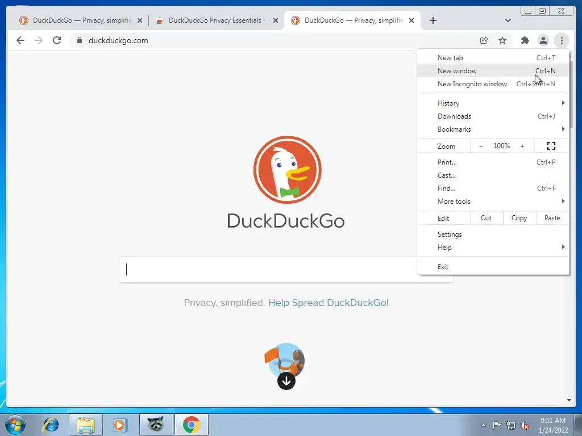Open a new tab with the plus button
The image size is (582, 436).
pyautogui.click(x=433, y=20)
